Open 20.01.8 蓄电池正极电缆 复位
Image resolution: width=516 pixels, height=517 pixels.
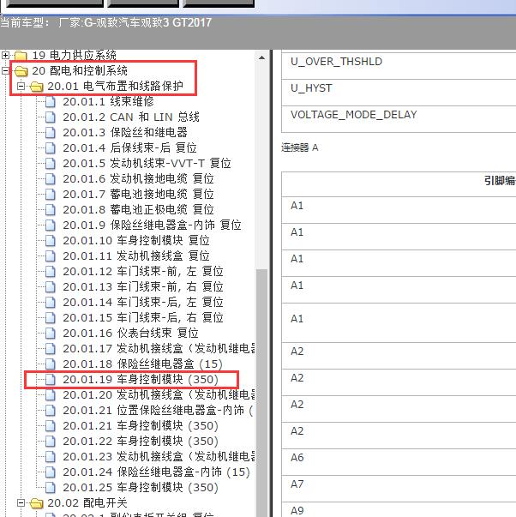139,210
